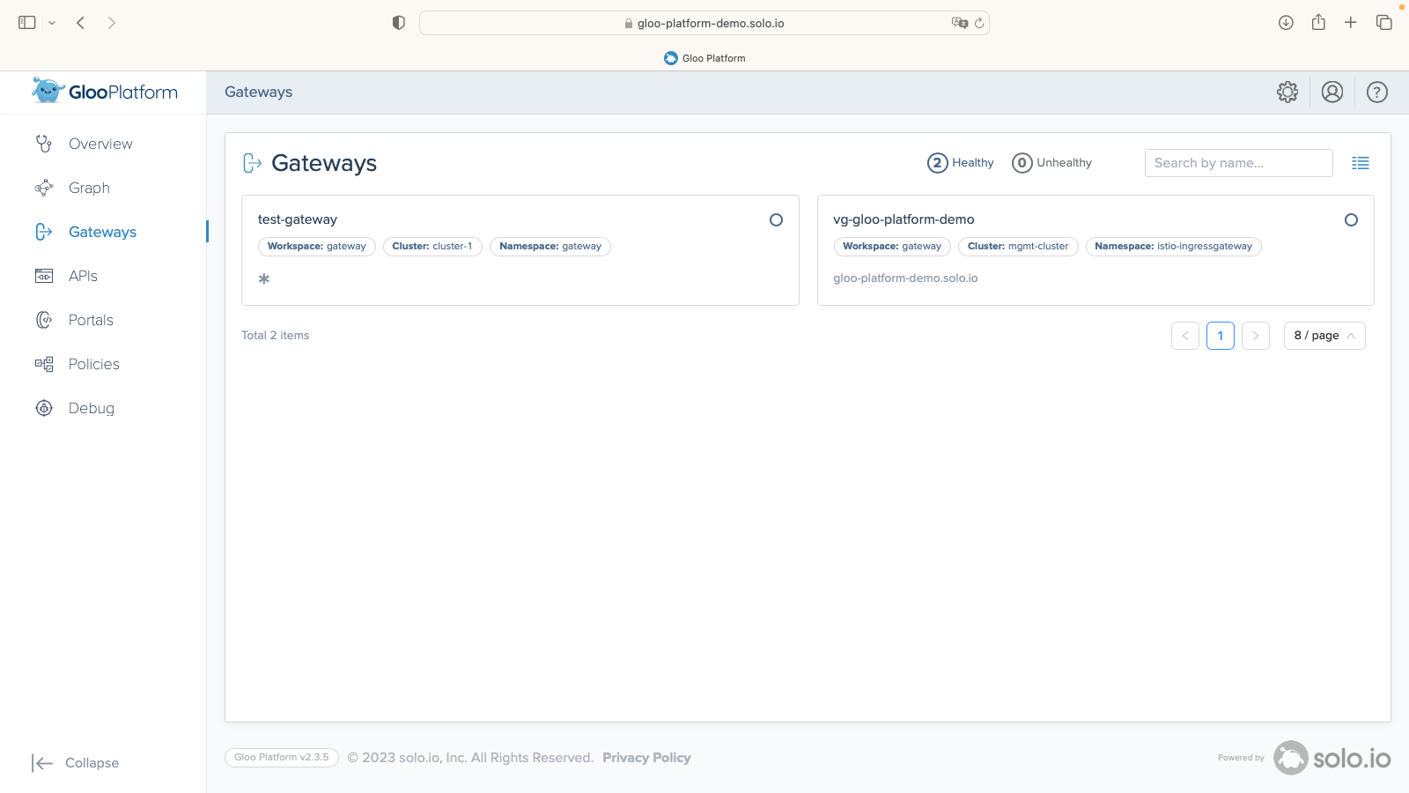Open the Privacy Policy link
The height and width of the screenshot is (793, 1409).
coord(645,757)
